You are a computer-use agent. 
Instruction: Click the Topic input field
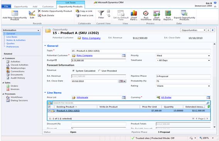click(141, 51)
